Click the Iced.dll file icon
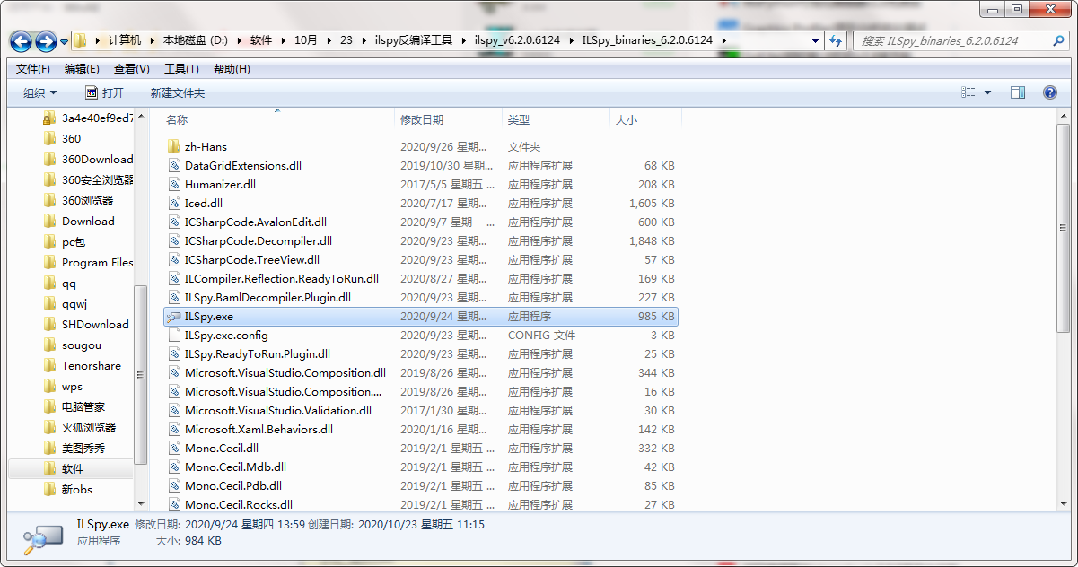 coord(174,203)
